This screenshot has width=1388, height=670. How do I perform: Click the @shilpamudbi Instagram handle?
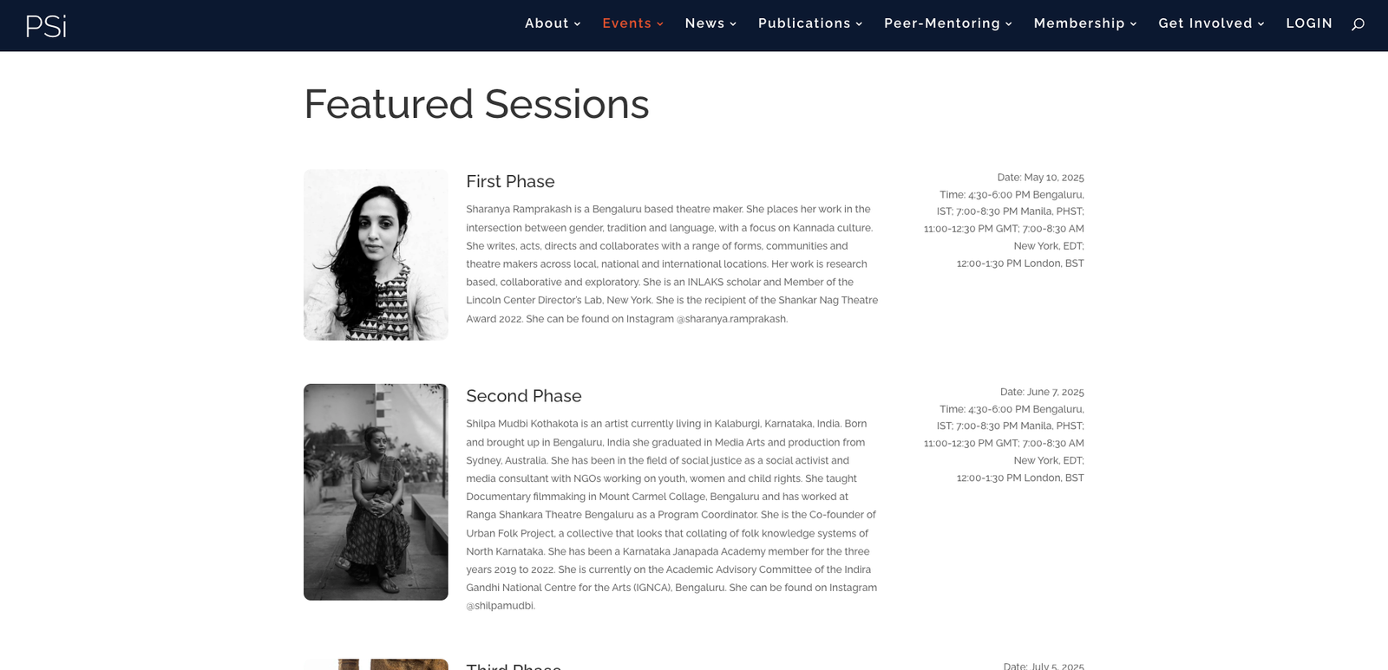tap(501, 606)
